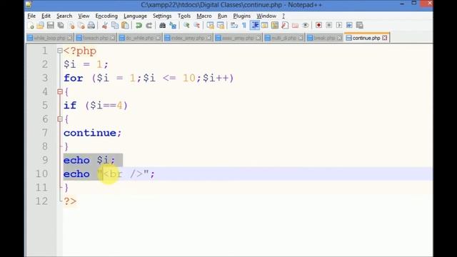Click the Close document toolbar icon
The image size is (457, 257).
pyautogui.click(x=71, y=26)
